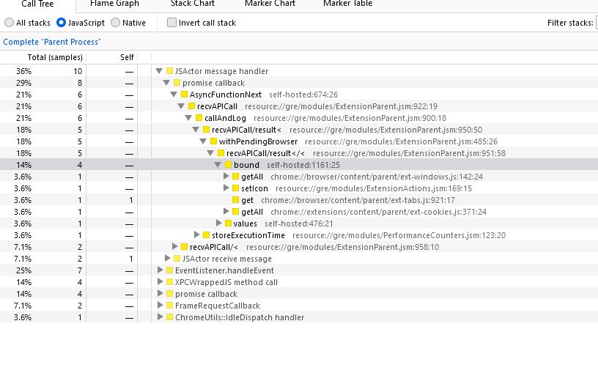The image size is (598, 373).
Task: Expand the getAll ext-cookies.js node
Action: [226, 211]
